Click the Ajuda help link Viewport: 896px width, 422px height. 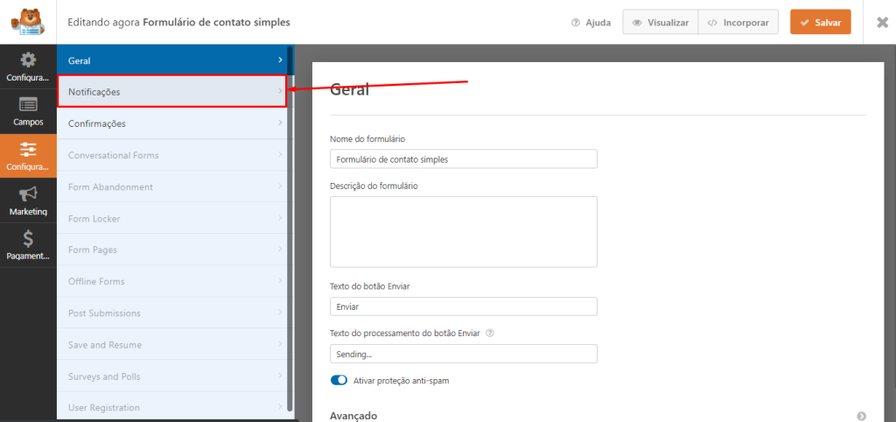point(591,23)
